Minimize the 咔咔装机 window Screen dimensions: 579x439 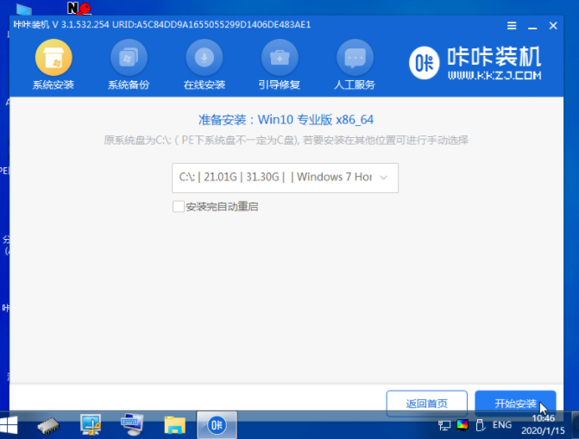pos(532,25)
